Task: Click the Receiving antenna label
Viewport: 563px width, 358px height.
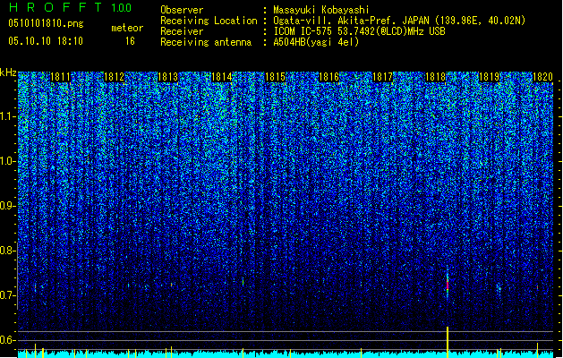Action: (x=206, y=42)
